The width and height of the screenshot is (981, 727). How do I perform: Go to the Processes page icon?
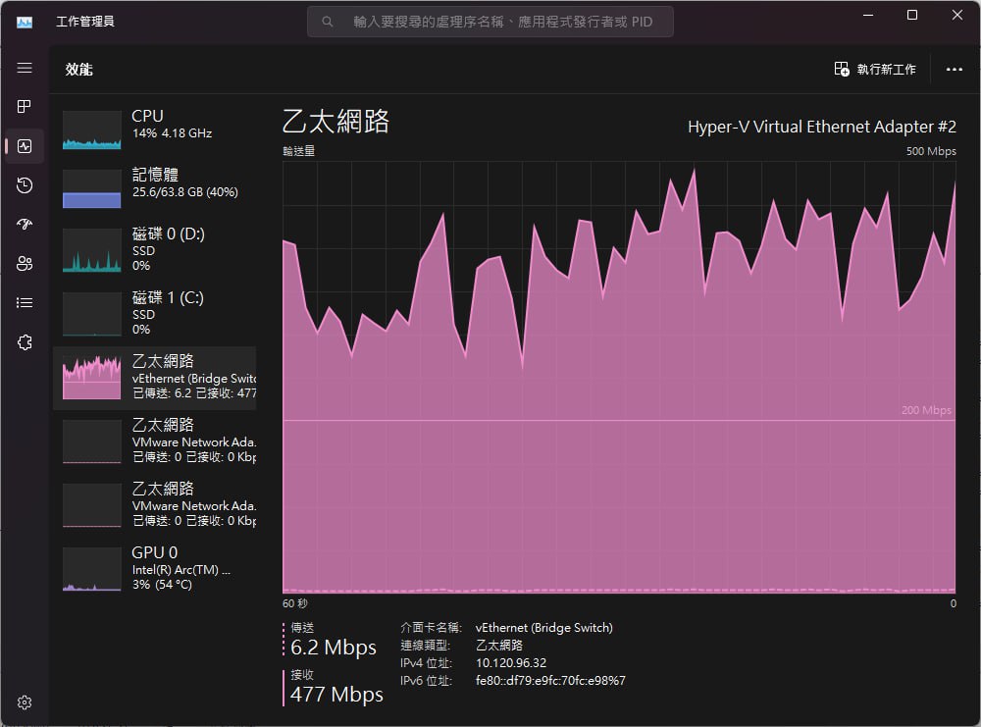(x=25, y=106)
